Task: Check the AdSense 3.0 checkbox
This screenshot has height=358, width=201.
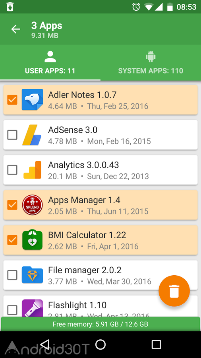Action: [12, 135]
